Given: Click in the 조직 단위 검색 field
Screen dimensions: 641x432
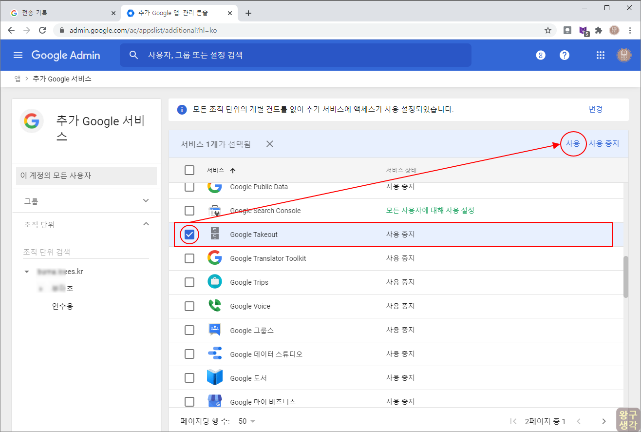Looking at the screenshot, I should pyautogui.click(x=86, y=252).
